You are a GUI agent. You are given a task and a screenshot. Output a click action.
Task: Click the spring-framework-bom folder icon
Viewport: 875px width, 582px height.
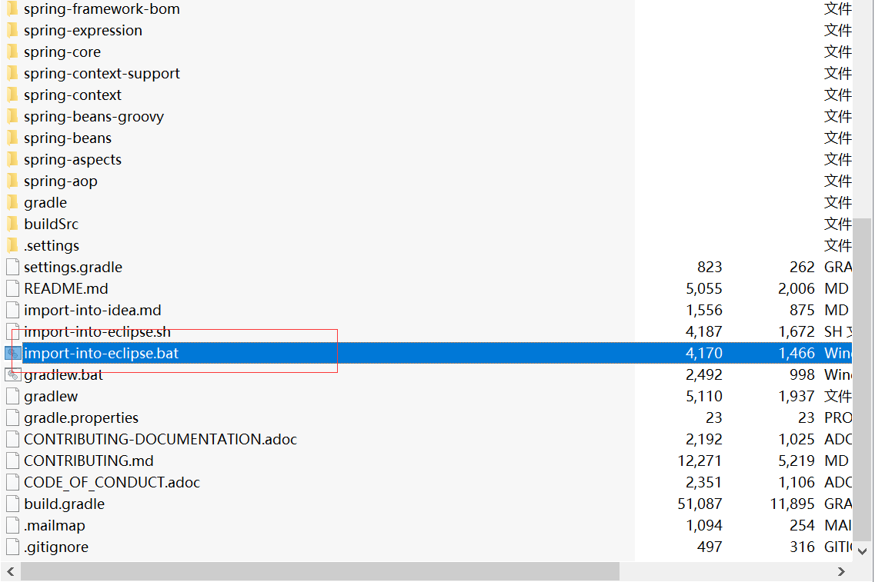(x=12, y=9)
